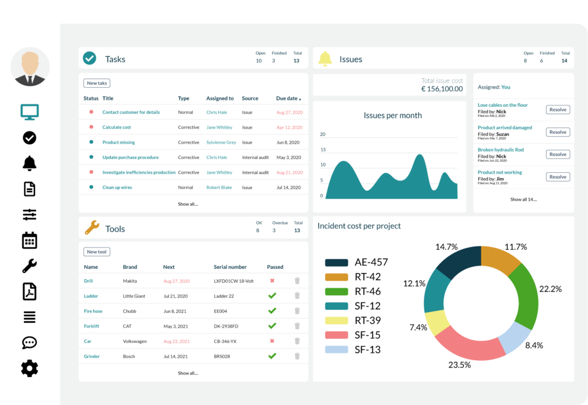Resolve the Broken hydraulic Rod issue
588x405 pixels.
pos(558,155)
